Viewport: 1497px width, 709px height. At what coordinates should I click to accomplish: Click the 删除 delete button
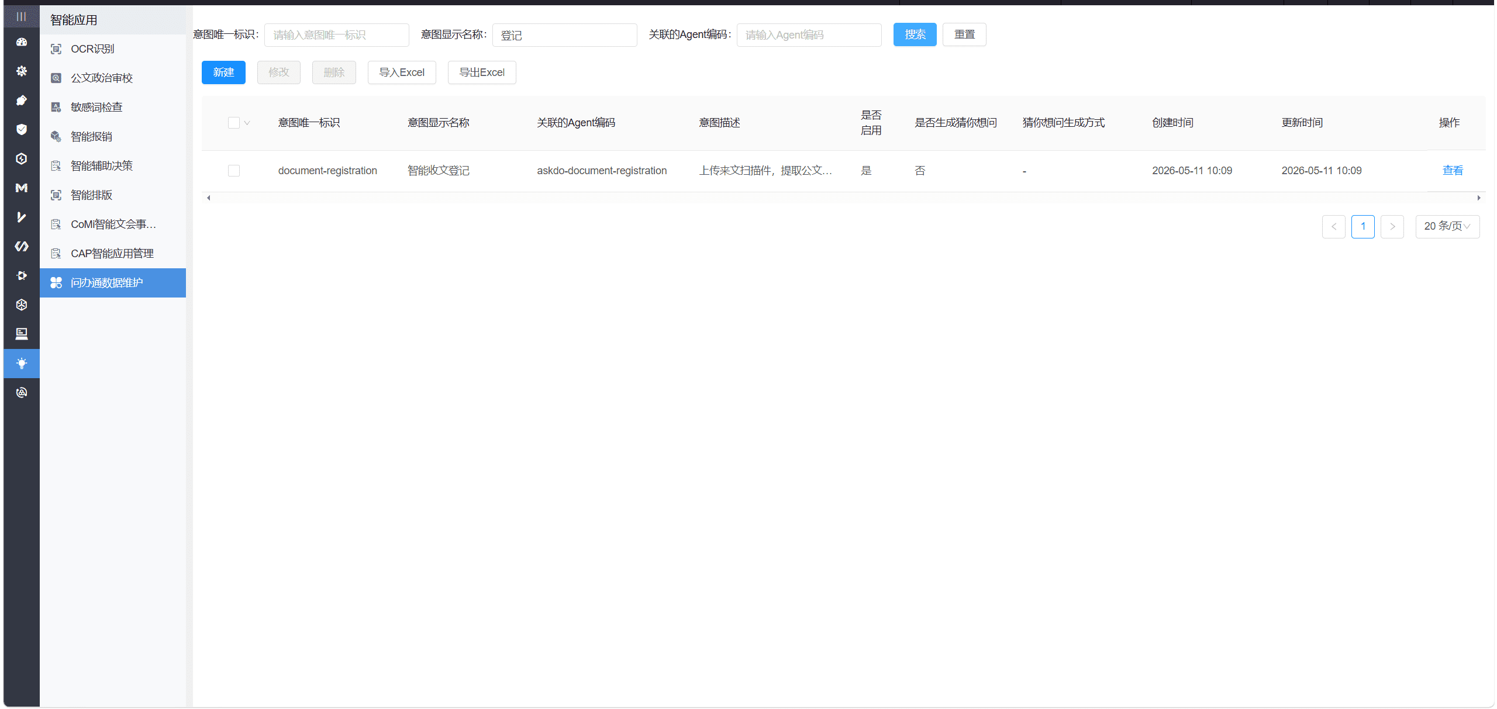tap(334, 72)
